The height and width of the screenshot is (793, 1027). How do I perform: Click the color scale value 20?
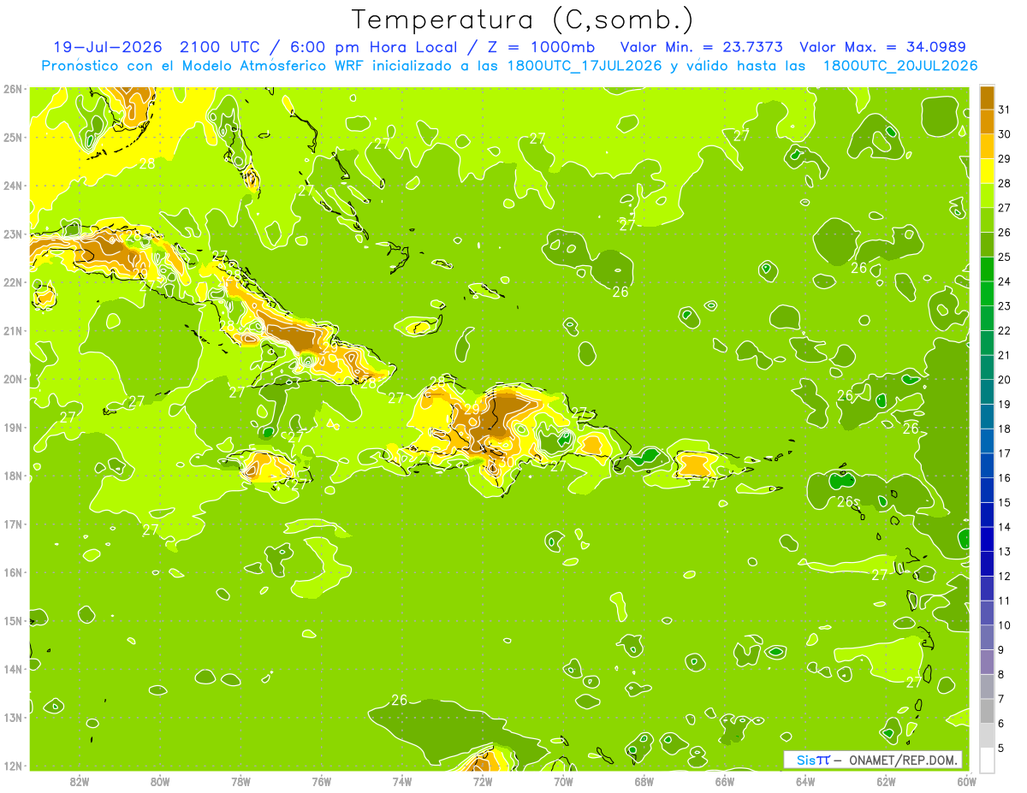(1004, 380)
